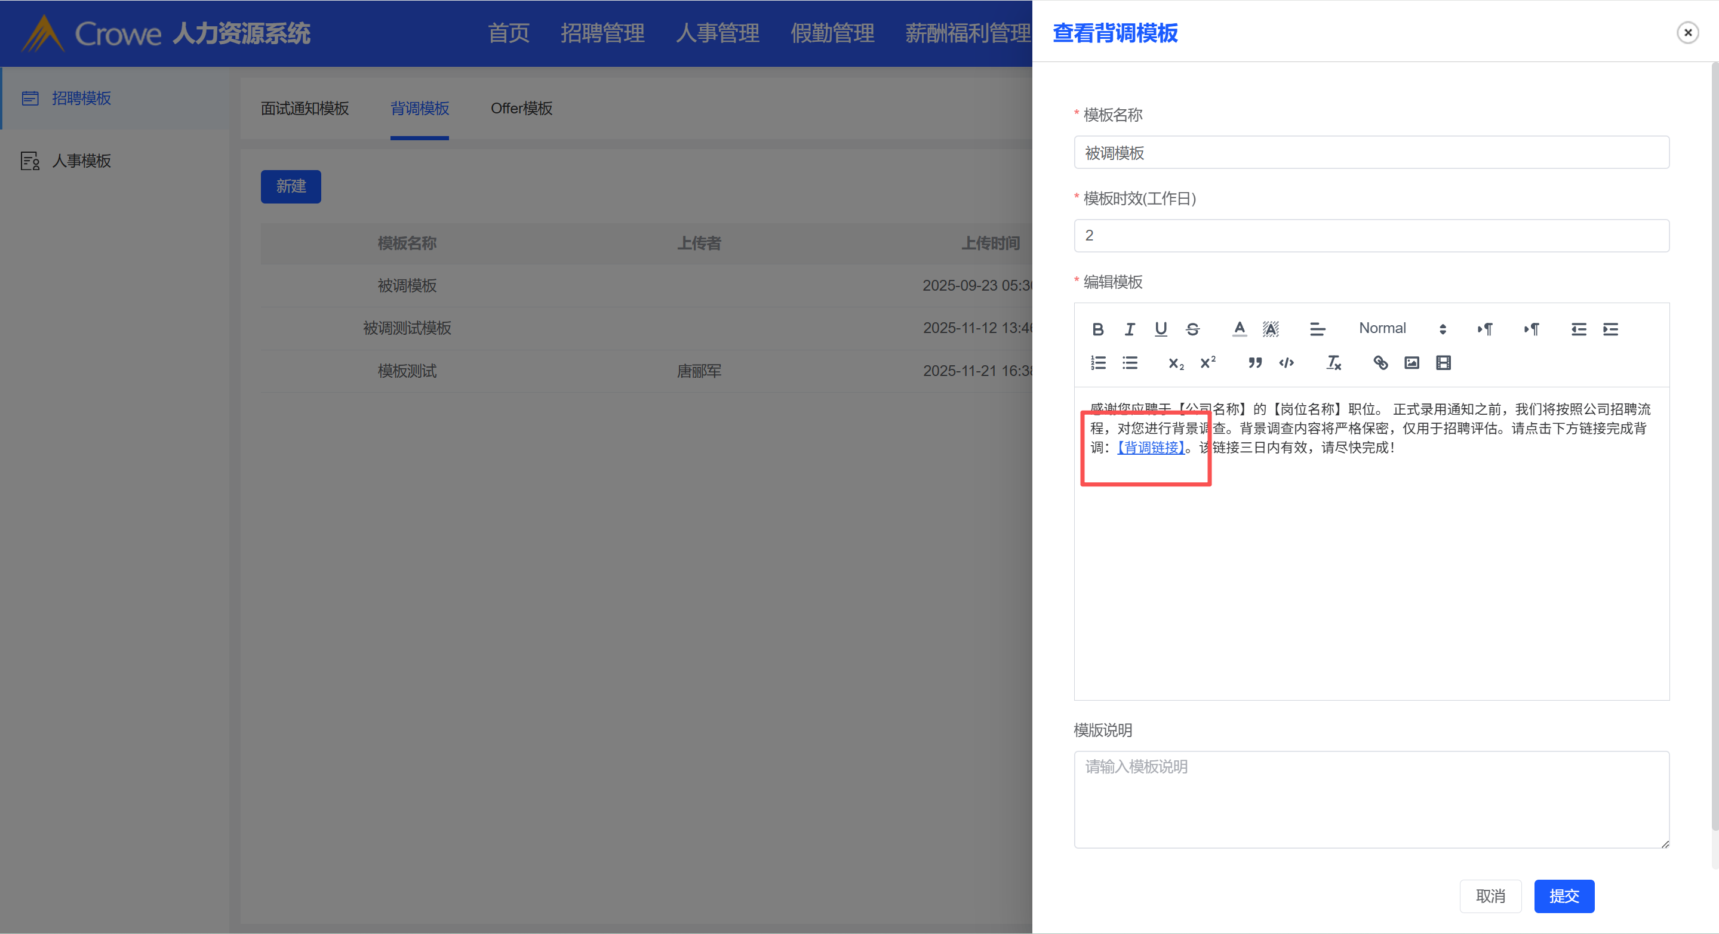The image size is (1719, 934).
Task: Insert a code block
Action: coord(1287,363)
